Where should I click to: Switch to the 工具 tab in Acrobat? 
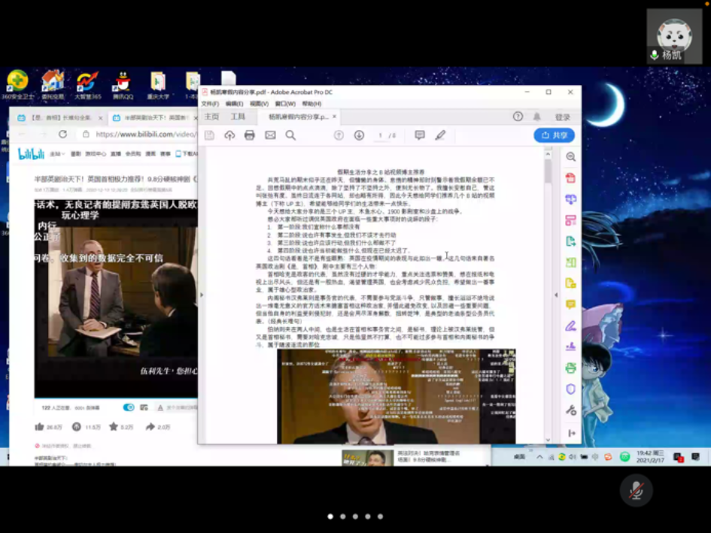[x=238, y=117]
